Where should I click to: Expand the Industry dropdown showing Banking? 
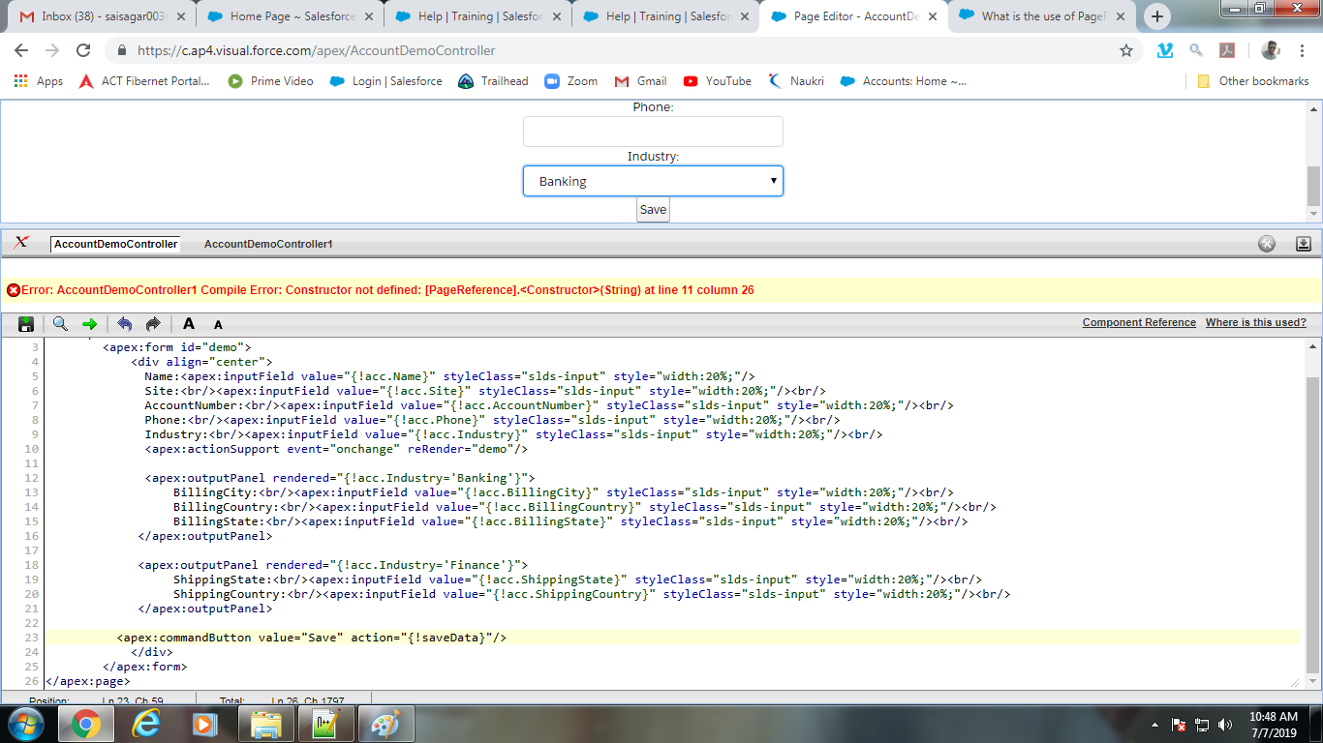(x=653, y=181)
